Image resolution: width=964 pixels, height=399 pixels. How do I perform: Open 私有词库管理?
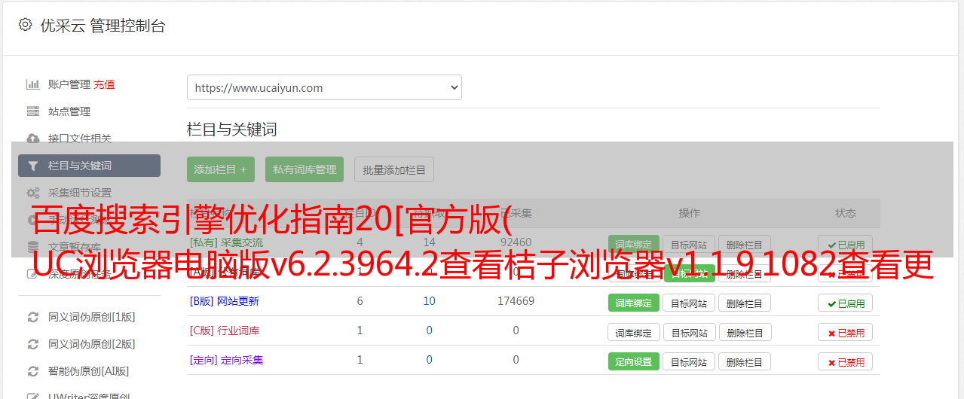coord(305,169)
